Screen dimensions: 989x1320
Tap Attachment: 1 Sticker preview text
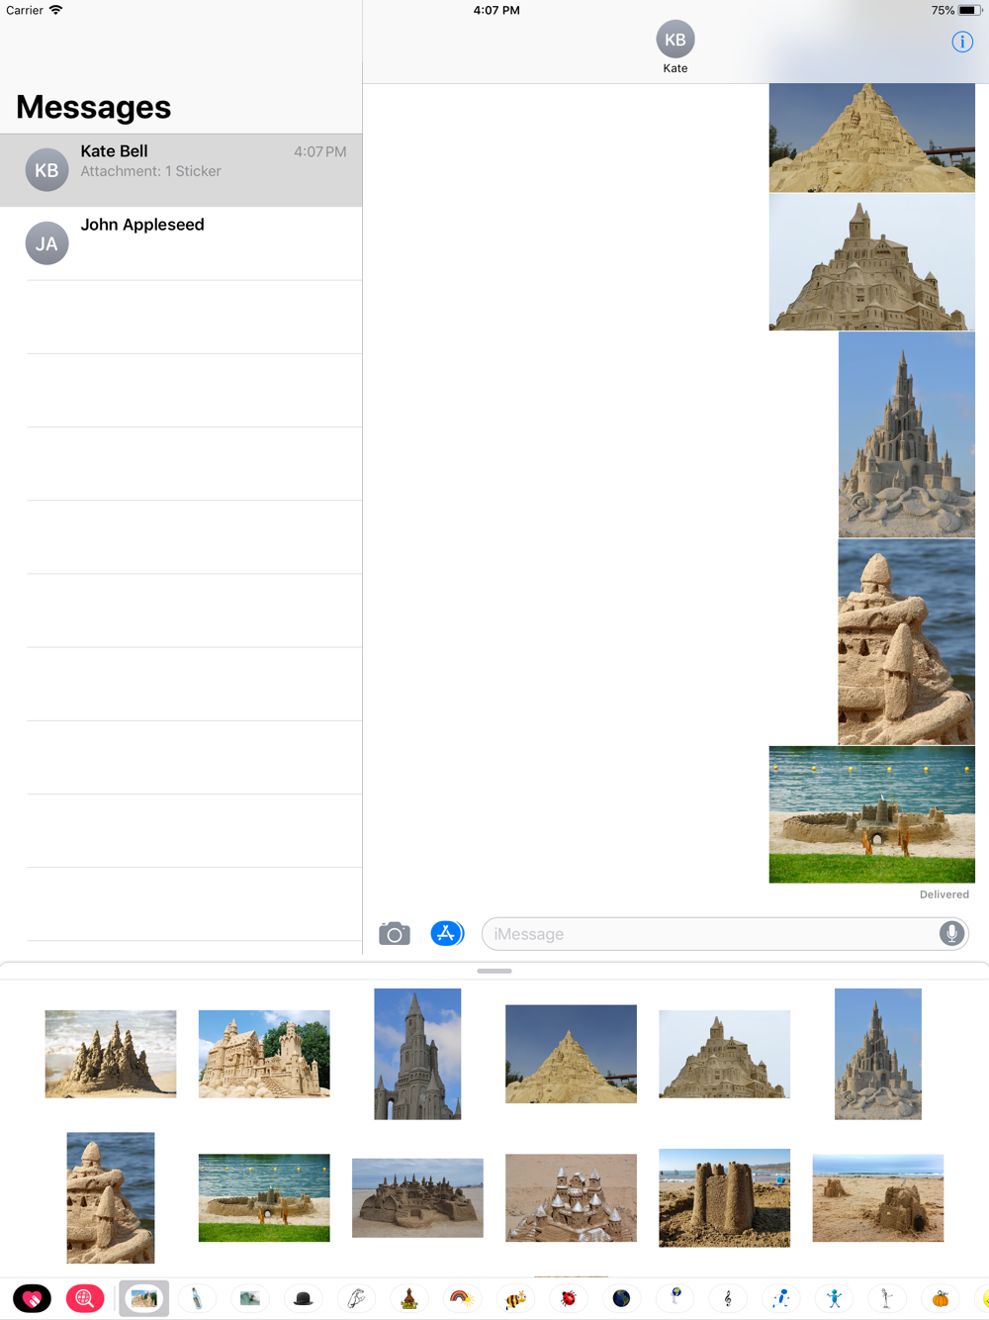[151, 171]
